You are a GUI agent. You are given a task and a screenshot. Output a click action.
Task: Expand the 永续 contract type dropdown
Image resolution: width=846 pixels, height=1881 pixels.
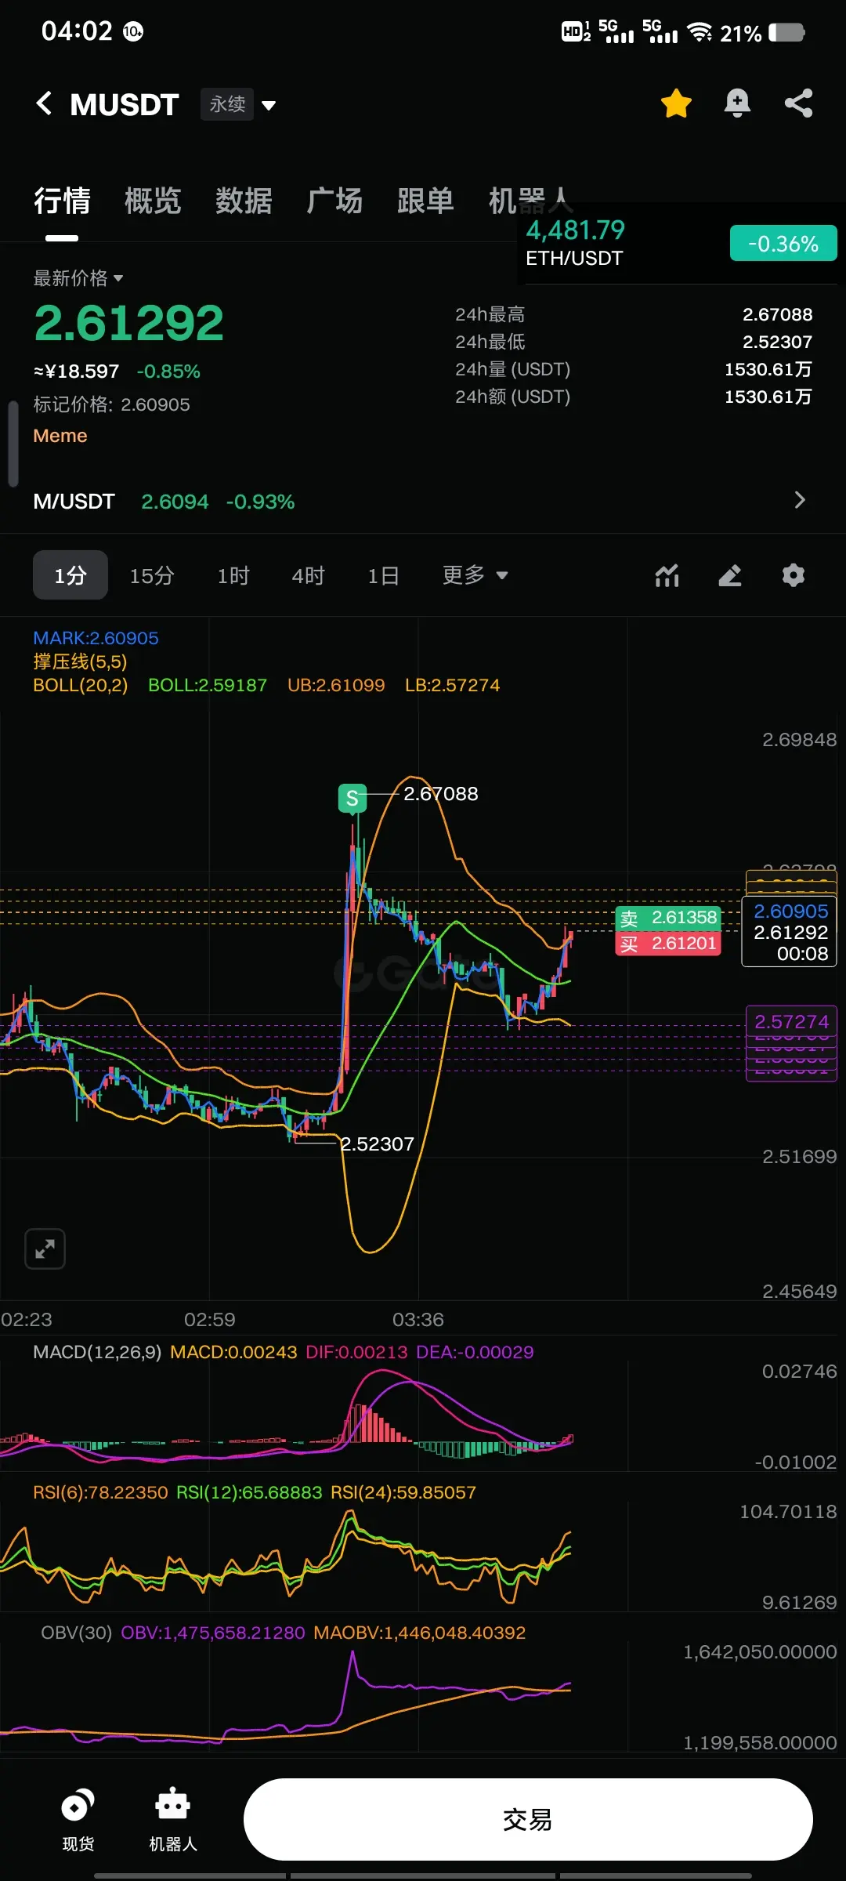[239, 104]
